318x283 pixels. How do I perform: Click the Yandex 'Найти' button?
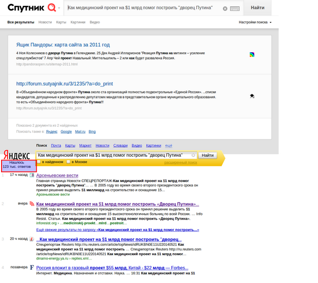(x=207, y=155)
